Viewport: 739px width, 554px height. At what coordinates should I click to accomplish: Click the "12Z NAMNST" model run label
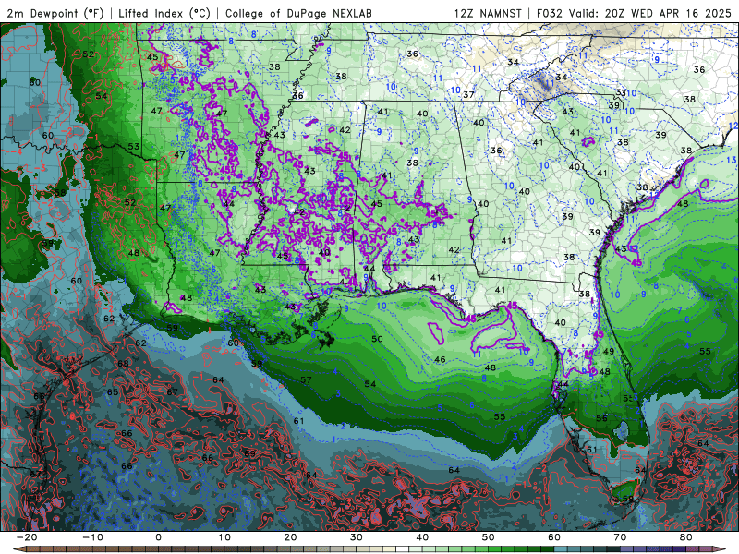(488, 13)
